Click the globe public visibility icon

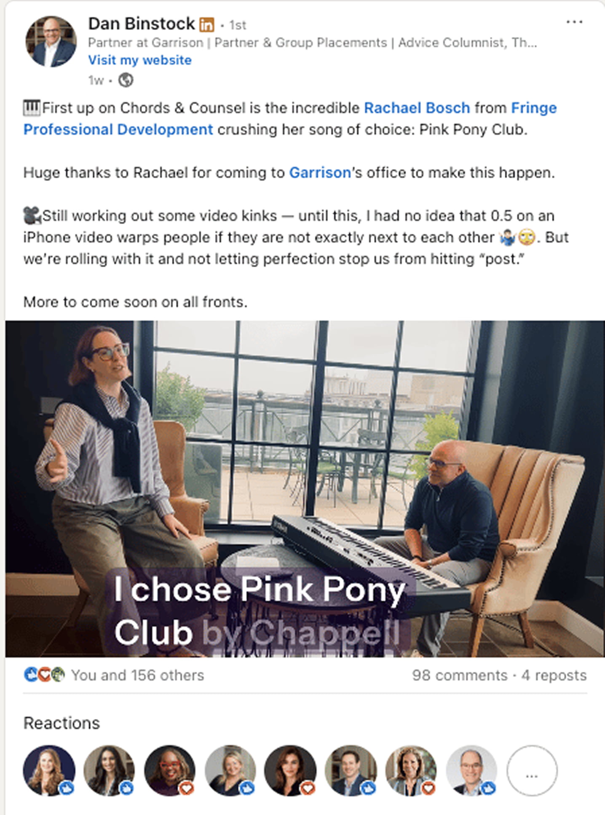click(x=126, y=80)
